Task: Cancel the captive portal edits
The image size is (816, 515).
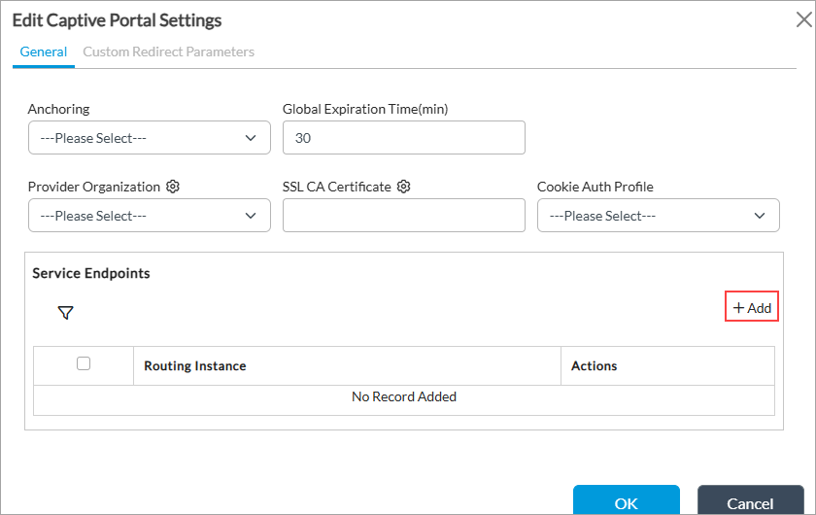Action: click(750, 501)
